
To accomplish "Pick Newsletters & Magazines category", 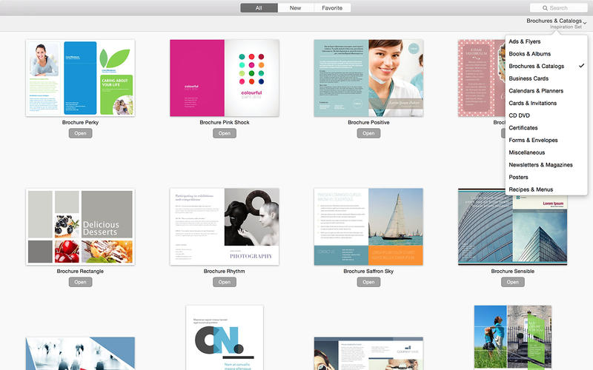I will coord(546,165).
